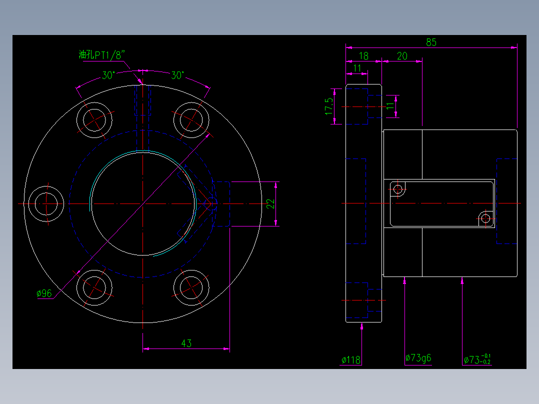Click the left 30° angle dimension

(108, 75)
